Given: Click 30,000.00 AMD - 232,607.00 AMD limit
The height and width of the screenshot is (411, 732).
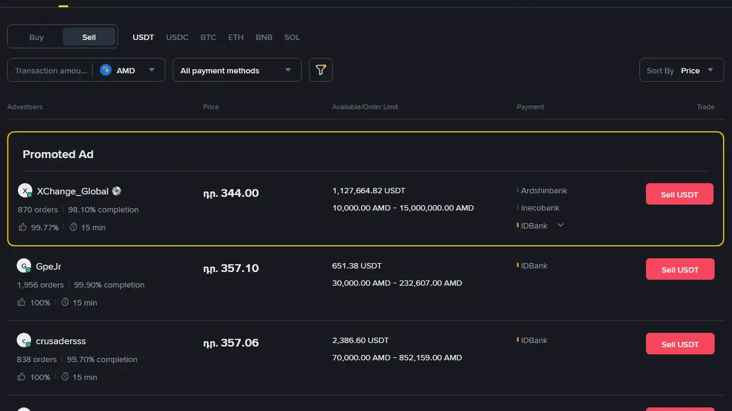Looking at the screenshot, I should [x=397, y=283].
